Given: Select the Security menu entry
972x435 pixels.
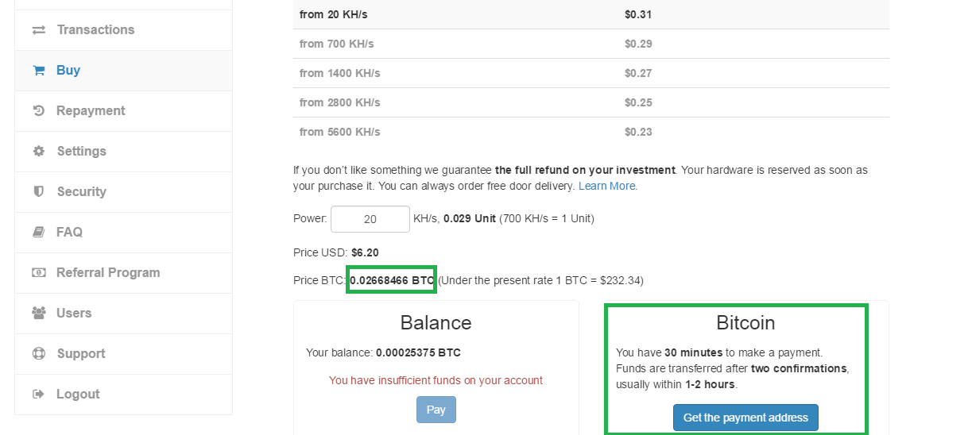Looking at the screenshot, I should point(81,192).
